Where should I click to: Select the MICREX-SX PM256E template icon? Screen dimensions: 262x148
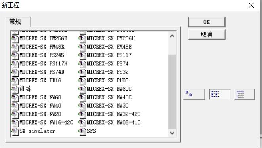[x=15, y=39]
